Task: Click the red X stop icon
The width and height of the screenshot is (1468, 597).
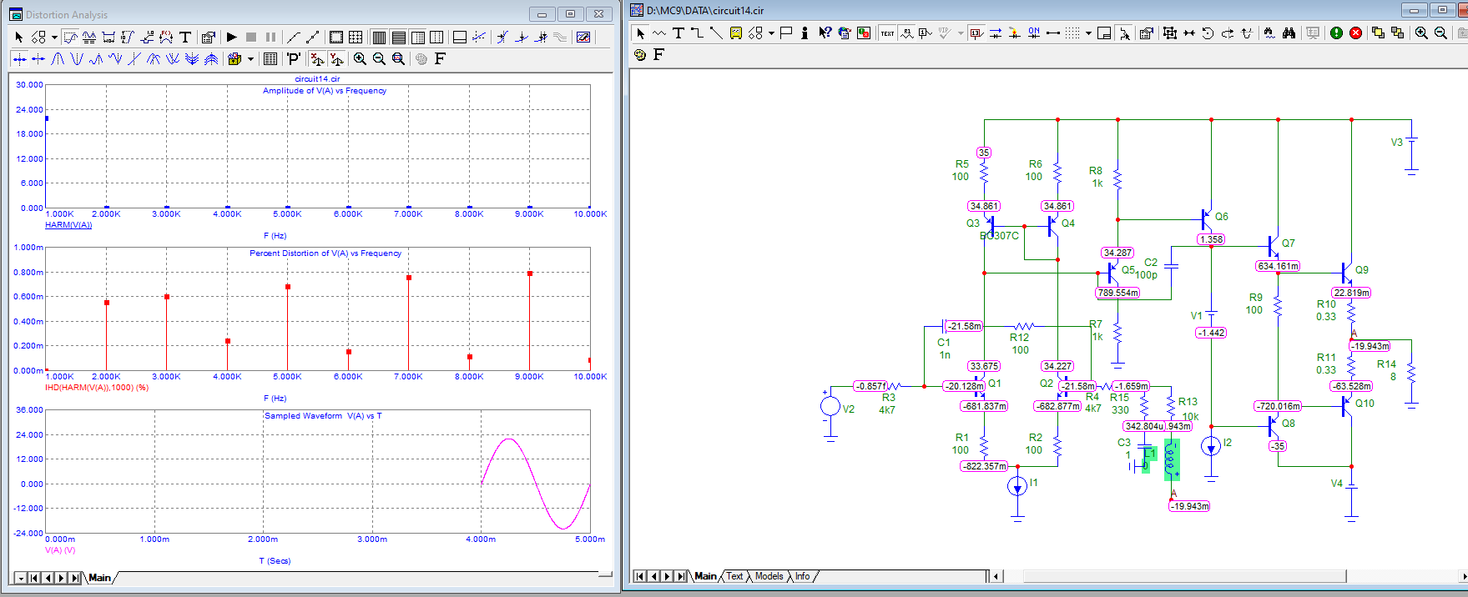Action: pyautogui.click(x=1355, y=33)
